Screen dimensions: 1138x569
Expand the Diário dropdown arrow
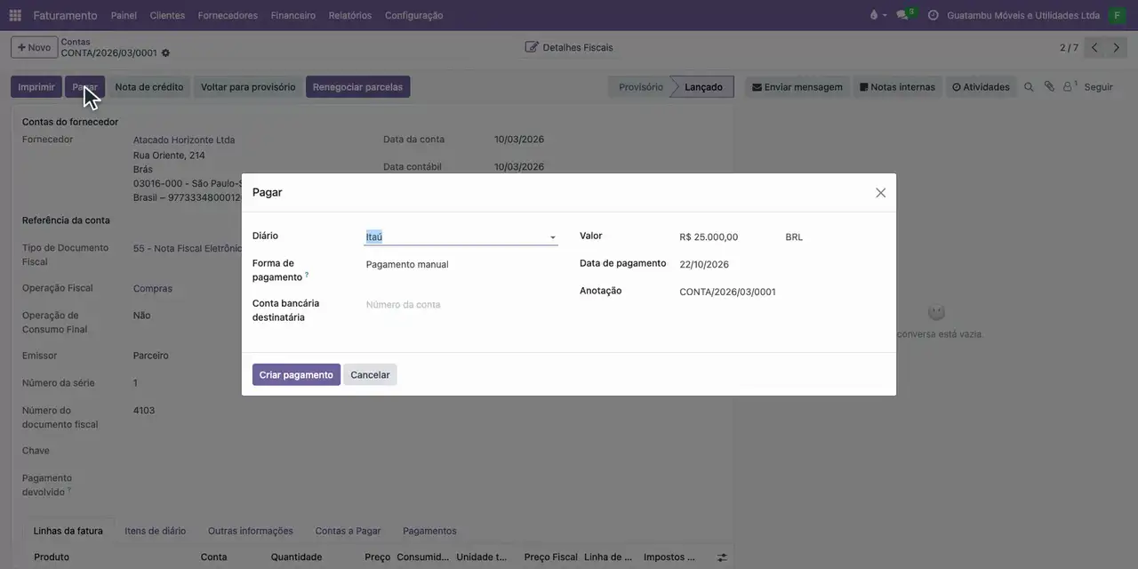[552, 237]
